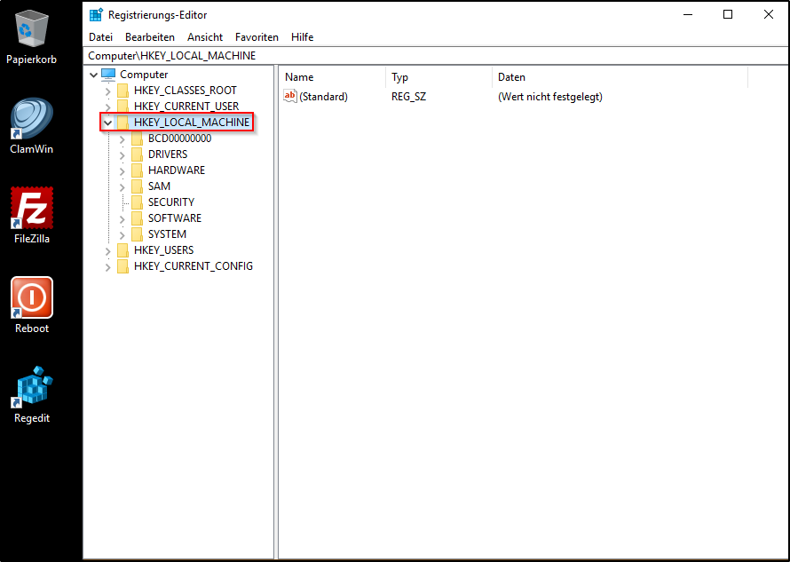Click the Reboot desktop shortcut
The image size is (790, 562).
[32, 305]
